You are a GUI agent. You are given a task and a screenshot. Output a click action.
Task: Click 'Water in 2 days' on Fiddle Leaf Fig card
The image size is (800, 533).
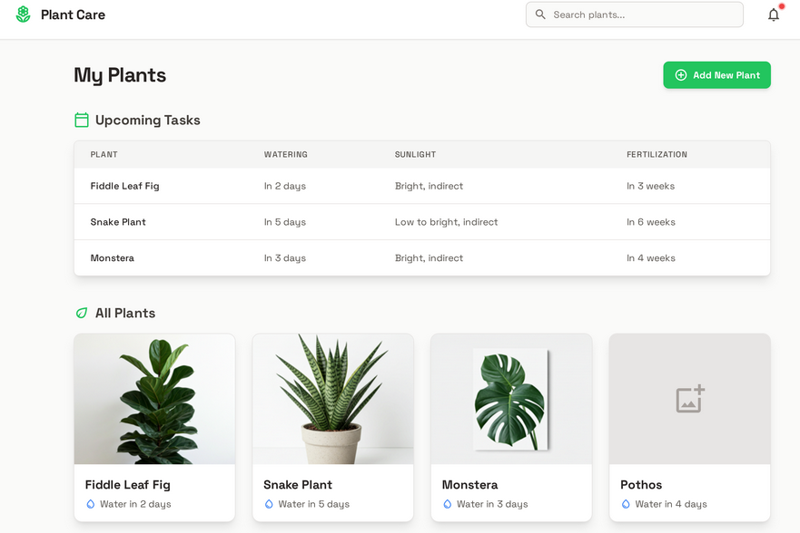pyautogui.click(x=135, y=504)
